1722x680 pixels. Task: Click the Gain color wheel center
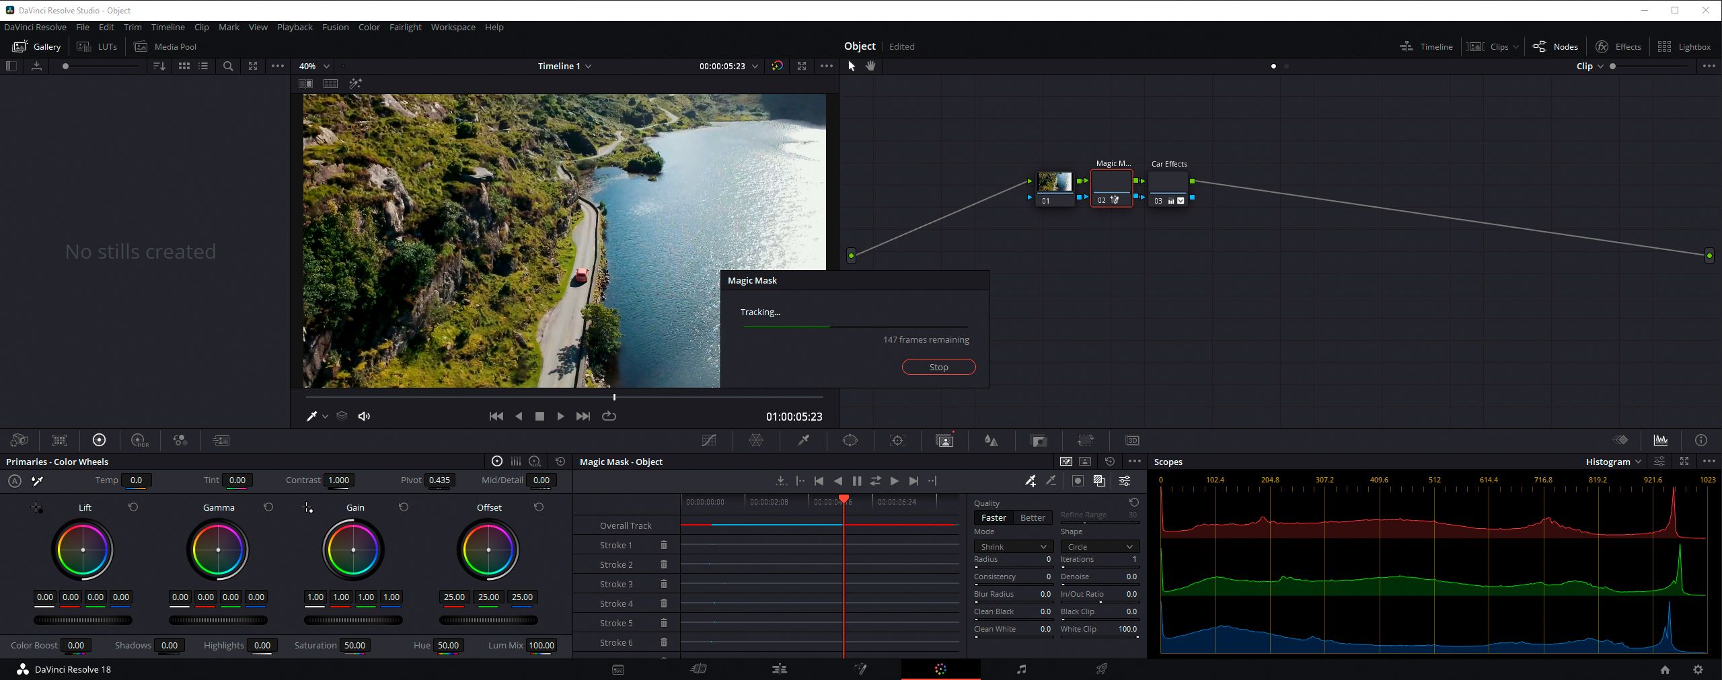[353, 550]
